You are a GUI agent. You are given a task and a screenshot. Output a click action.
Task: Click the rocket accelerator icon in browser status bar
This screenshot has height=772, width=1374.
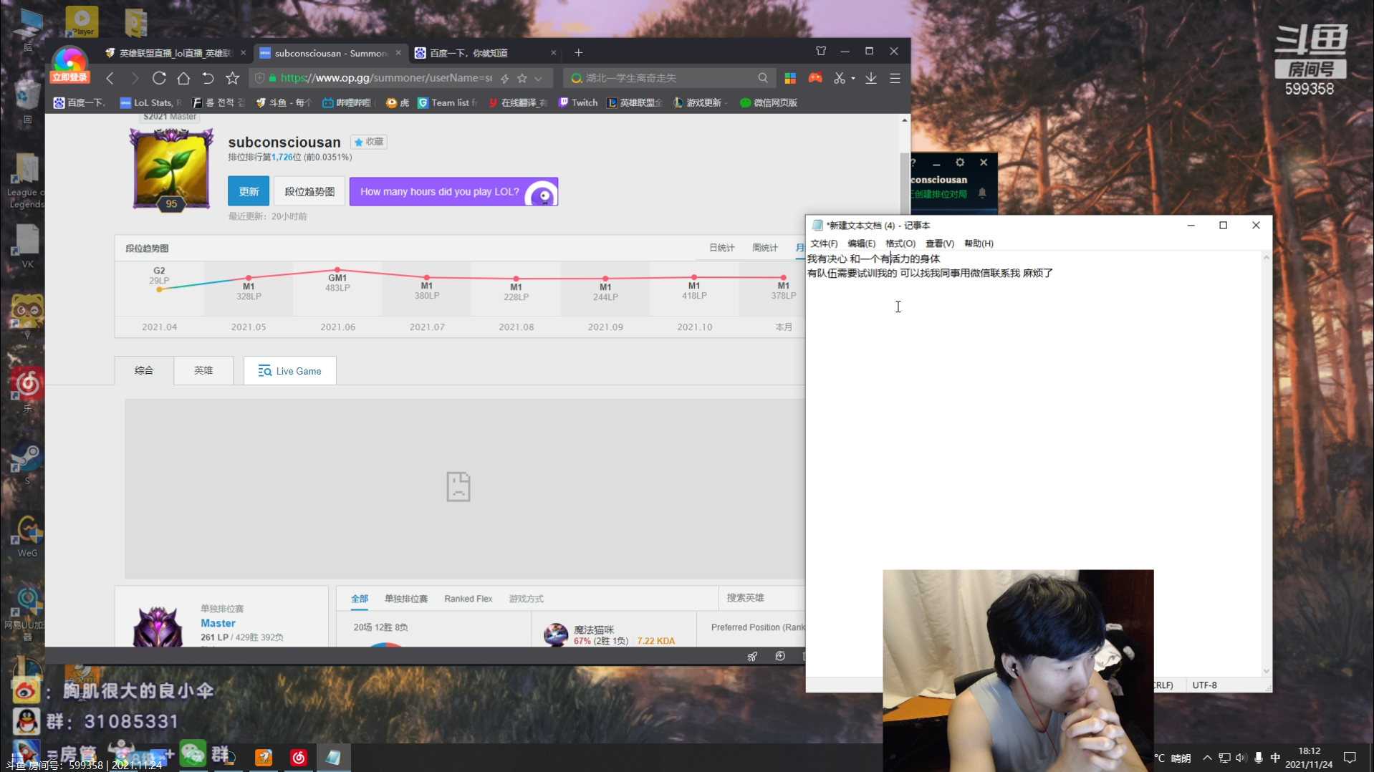click(752, 657)
